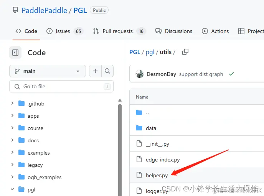Select the examples folder in tree

pos(38,153)
